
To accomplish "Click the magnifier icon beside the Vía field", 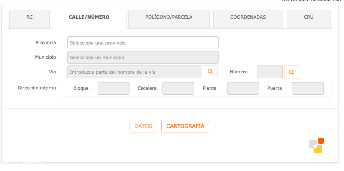I will tap(210, 72).
